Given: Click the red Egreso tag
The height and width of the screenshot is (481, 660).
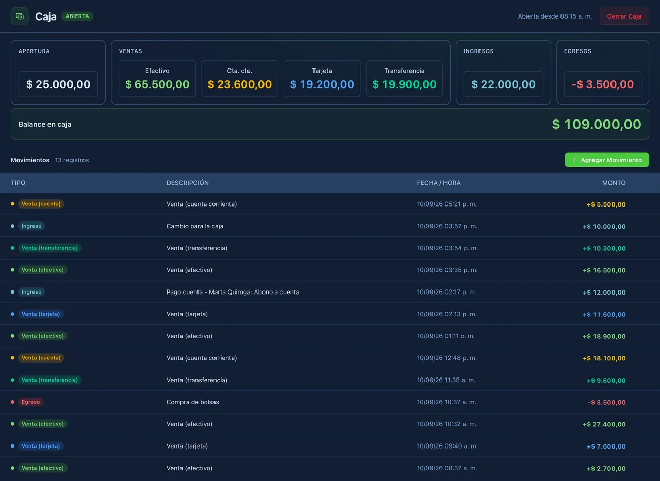Looking at the screenshot, I should tap(30, 402).
